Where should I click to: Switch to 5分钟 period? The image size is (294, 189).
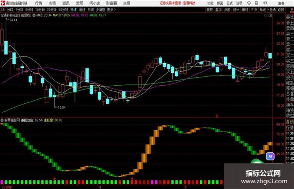[x=29, y=10]
